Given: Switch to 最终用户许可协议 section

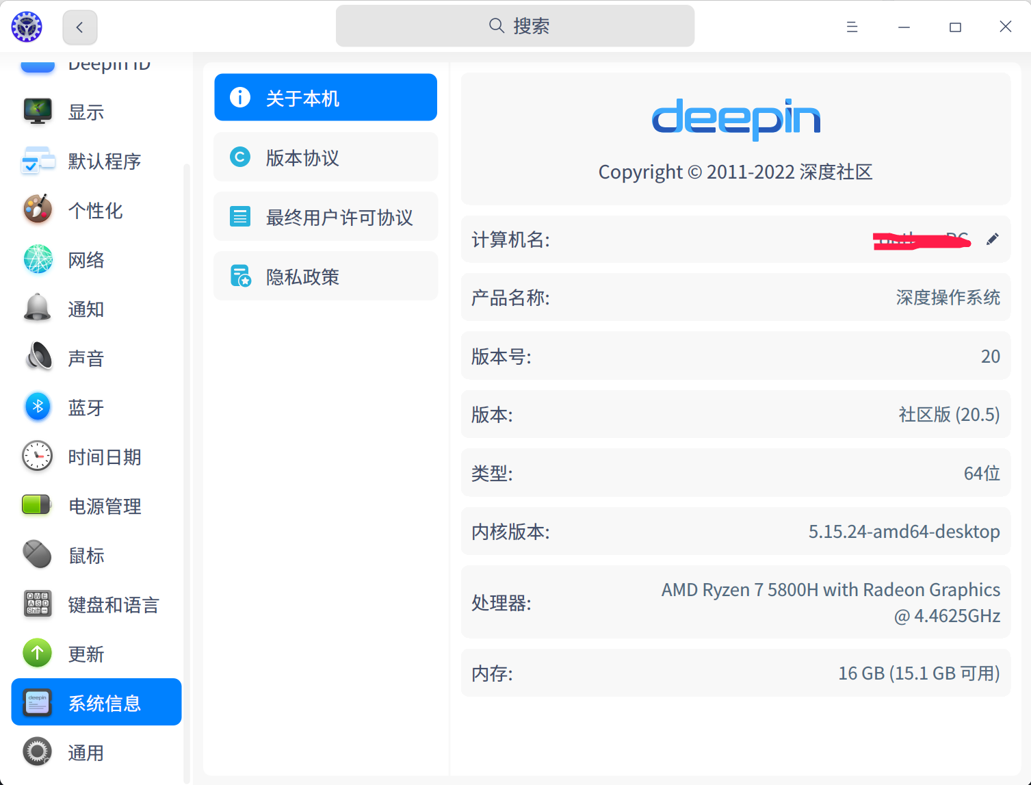Looking at the screenshot, I should click(x=325, y=216).
